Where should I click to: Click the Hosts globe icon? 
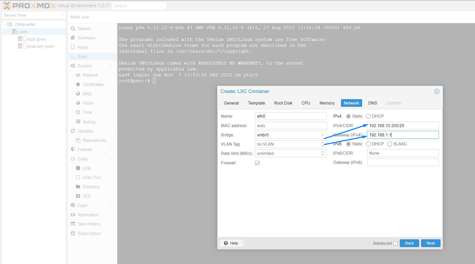(78, 103)
